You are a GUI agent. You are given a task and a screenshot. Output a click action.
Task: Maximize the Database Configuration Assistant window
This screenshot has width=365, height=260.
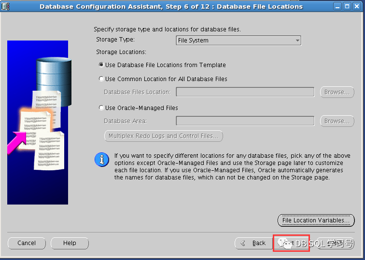pos(347,6)
